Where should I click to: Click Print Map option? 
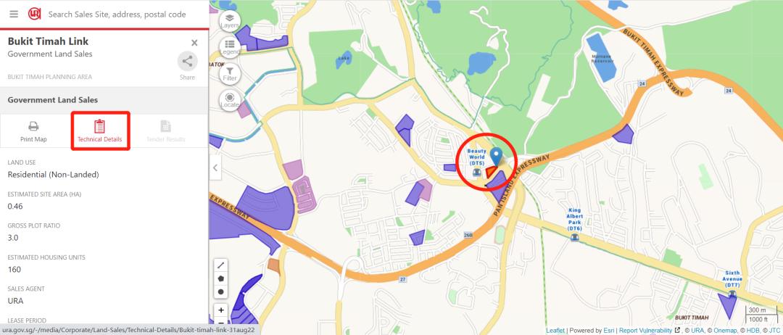(33, 131)
